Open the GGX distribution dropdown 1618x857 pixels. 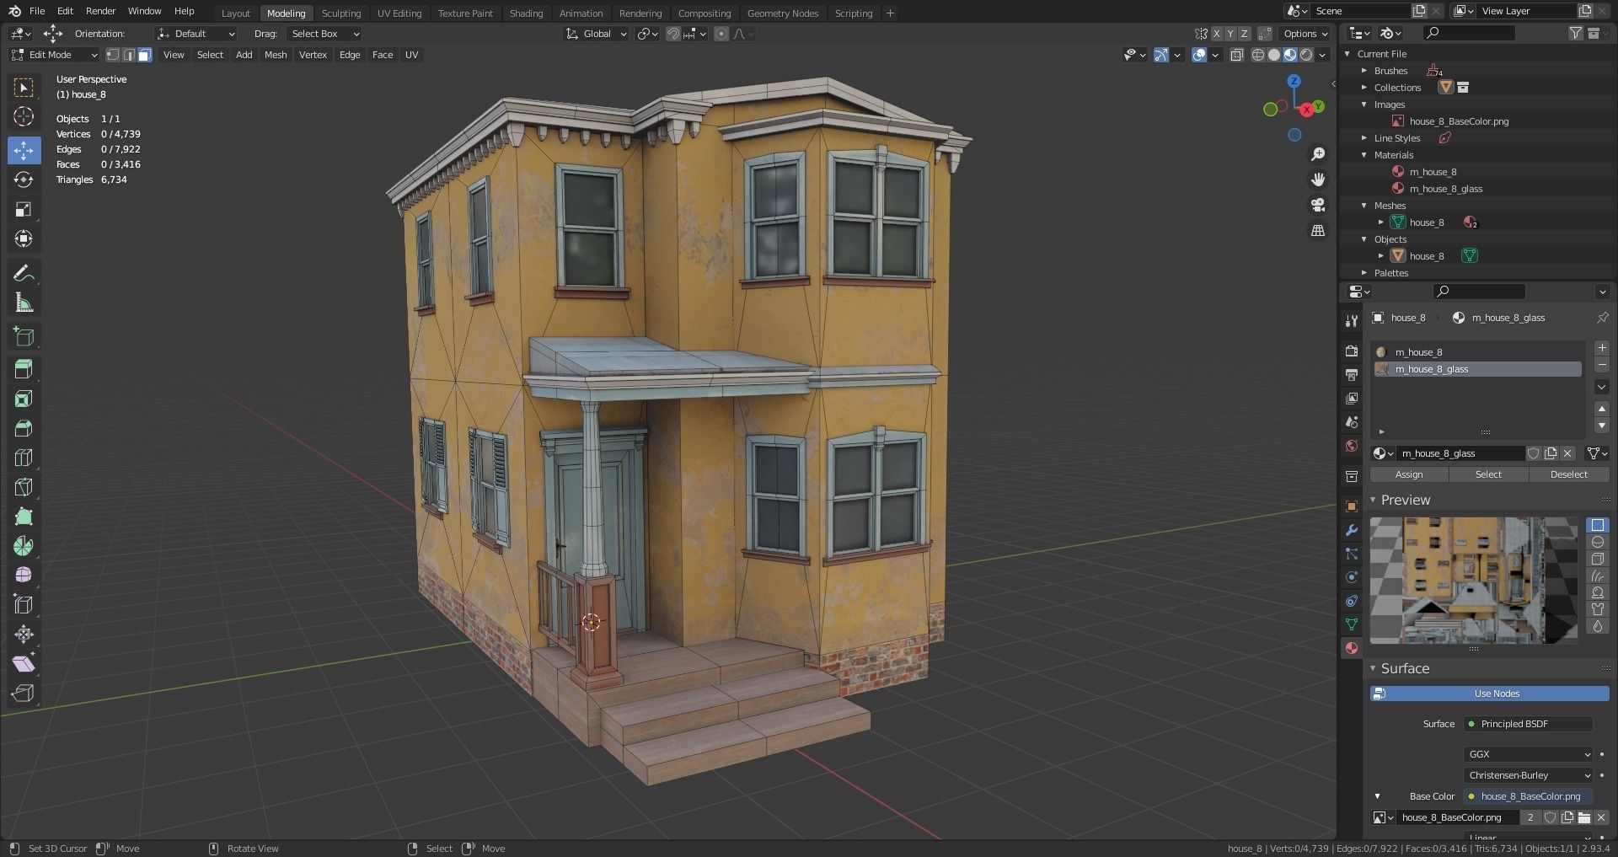click(x=1528, y=754)
